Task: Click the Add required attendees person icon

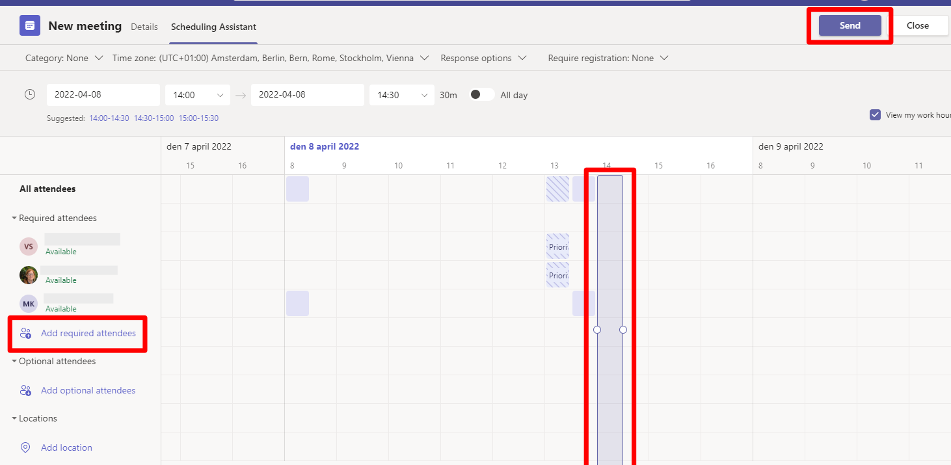Action: click(25, 334)
